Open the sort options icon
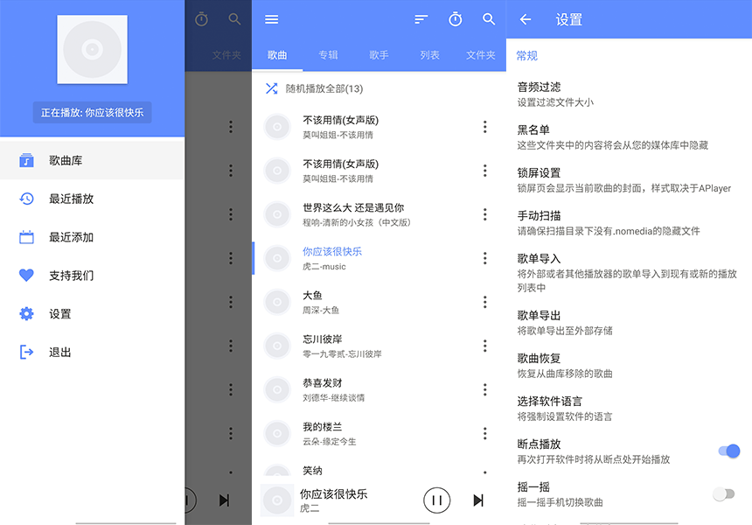Viewport: 752px width, 525px height. click(421, 19)
